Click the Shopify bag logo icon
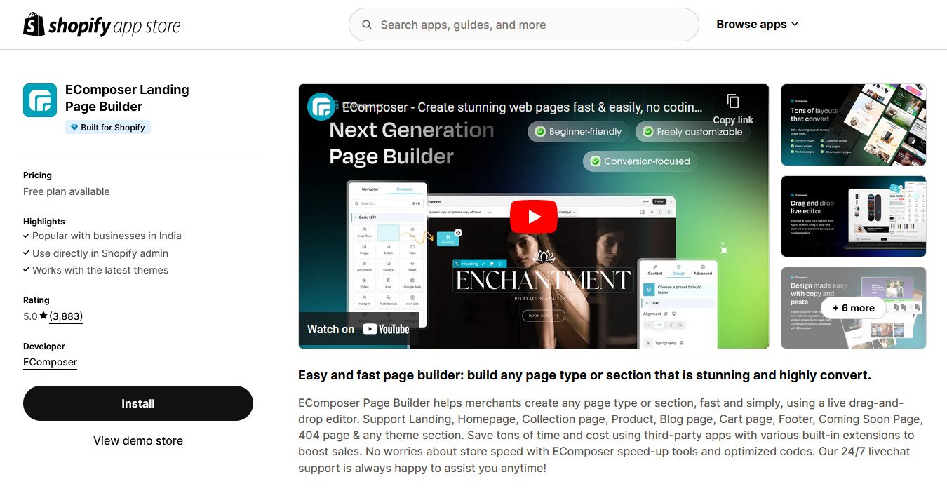 (34, 25)
